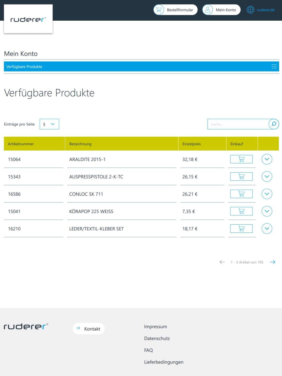Expand details for ARALDITE 2015-1
This screenshot has width=282, height=376.
coord(267,159)
